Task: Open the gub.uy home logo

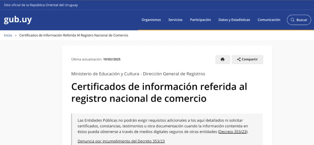Action: point(18,20)
